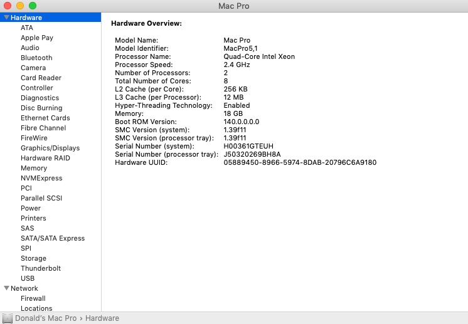
Task: Click the Hardware UUID value
Action: point(300,162)
